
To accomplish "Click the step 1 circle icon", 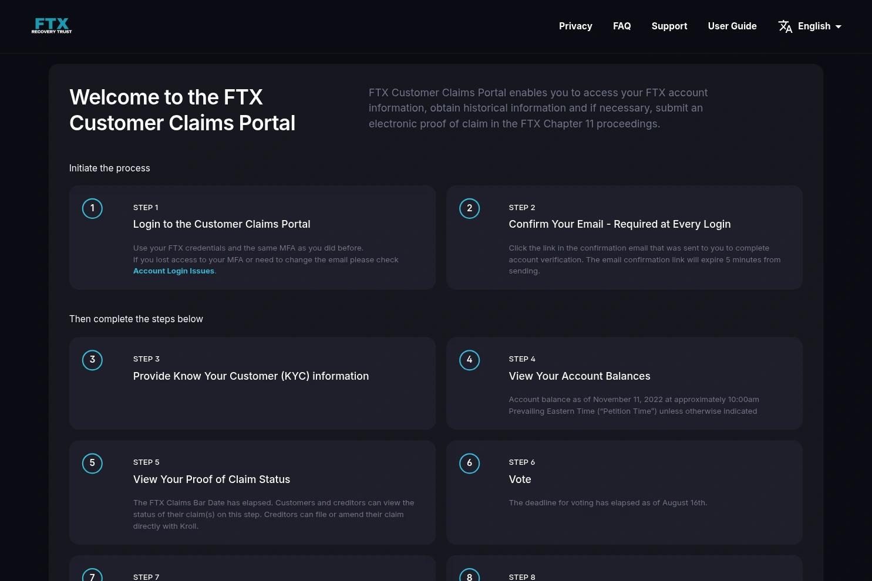I will (x=92, y=208).
